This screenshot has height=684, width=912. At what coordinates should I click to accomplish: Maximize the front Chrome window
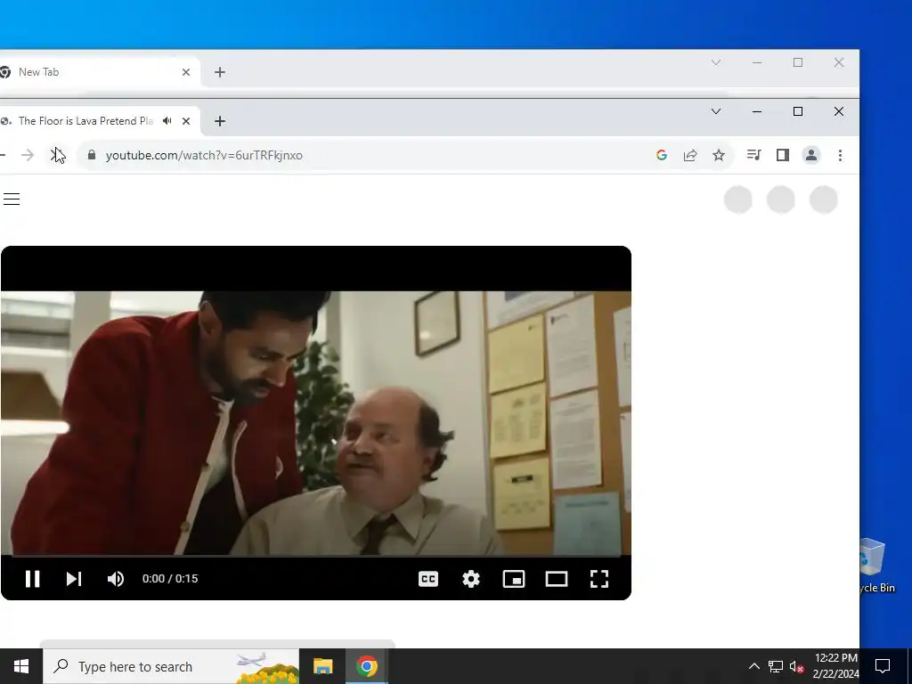(798, 111)
